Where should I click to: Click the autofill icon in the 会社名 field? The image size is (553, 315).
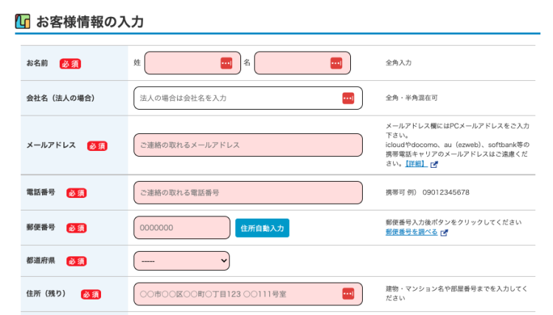(x=348, y=98)
